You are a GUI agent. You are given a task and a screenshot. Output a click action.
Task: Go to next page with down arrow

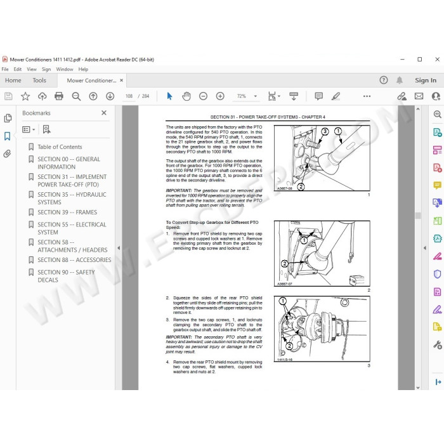(110, 96)
